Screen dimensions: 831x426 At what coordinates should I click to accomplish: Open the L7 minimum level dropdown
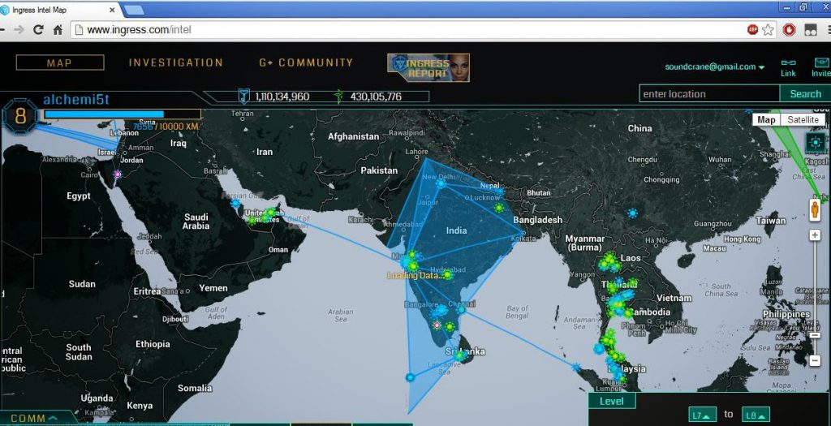tap(702, 415)
